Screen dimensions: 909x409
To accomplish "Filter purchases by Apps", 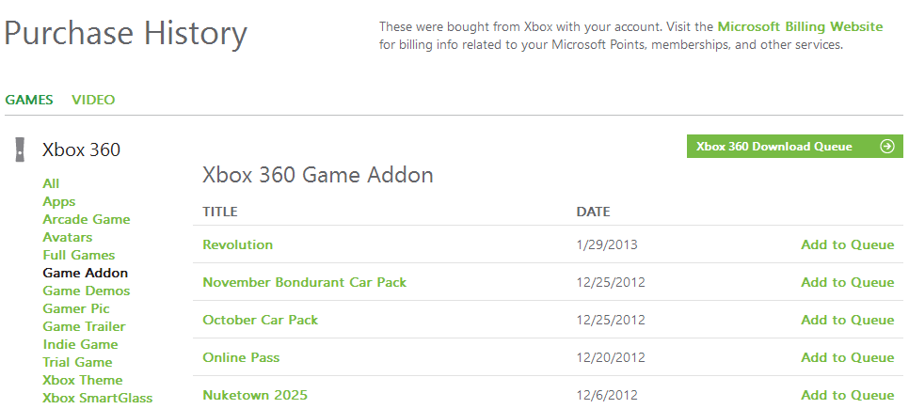I will (x=58, y=201).
